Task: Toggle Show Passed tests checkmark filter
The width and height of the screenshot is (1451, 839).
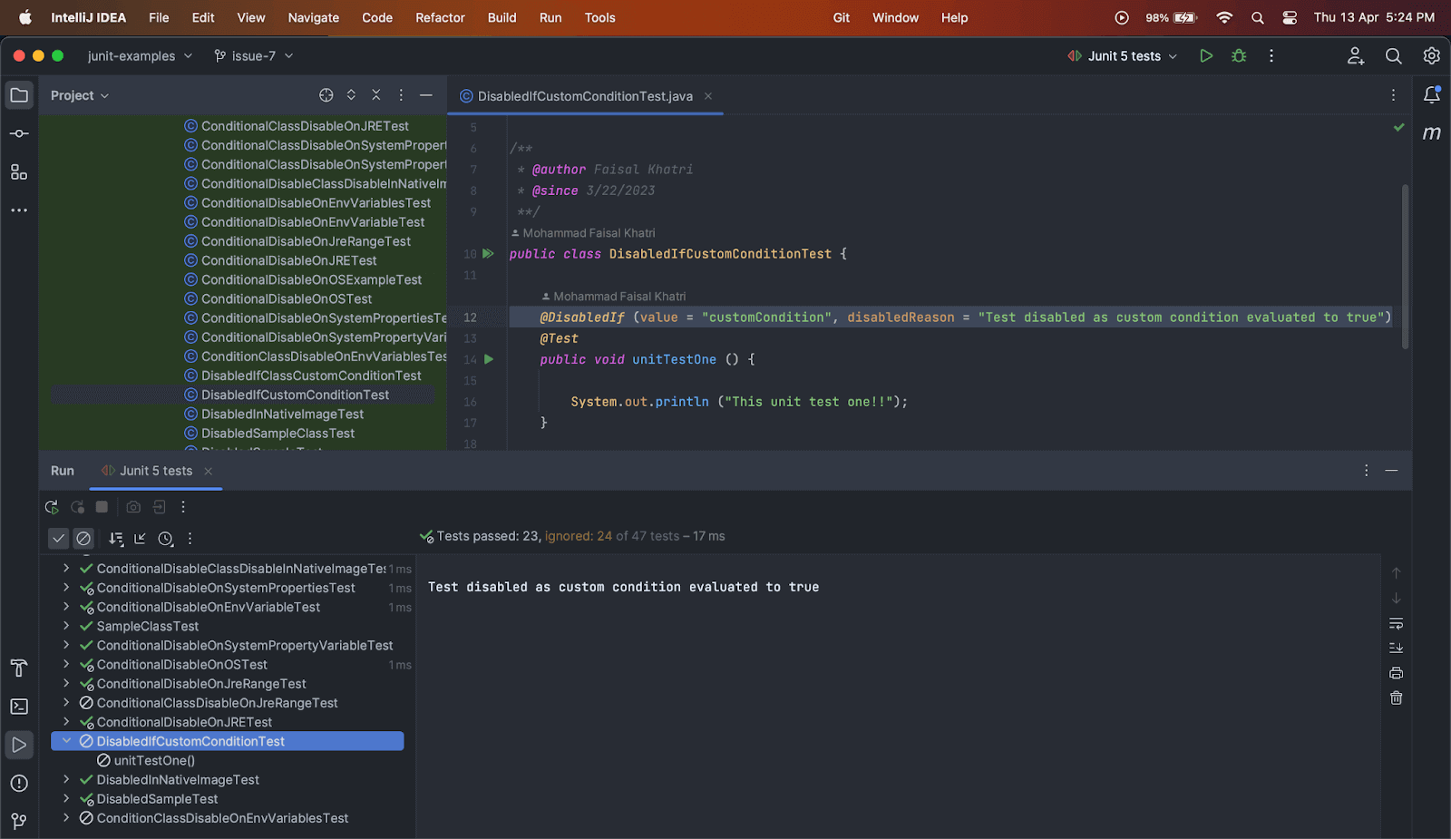Action: click(x=59, y=539)
